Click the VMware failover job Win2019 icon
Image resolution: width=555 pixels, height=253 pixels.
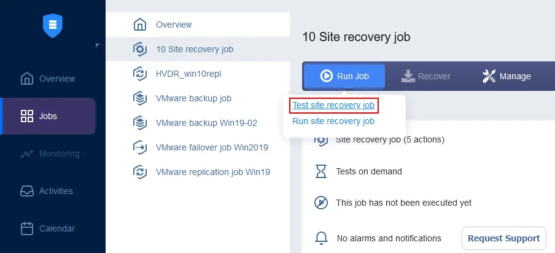coord(140,147)
